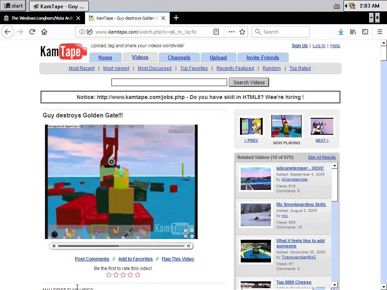Go back with the browser back arrow
387x290 pixels.
click(8, 32)
